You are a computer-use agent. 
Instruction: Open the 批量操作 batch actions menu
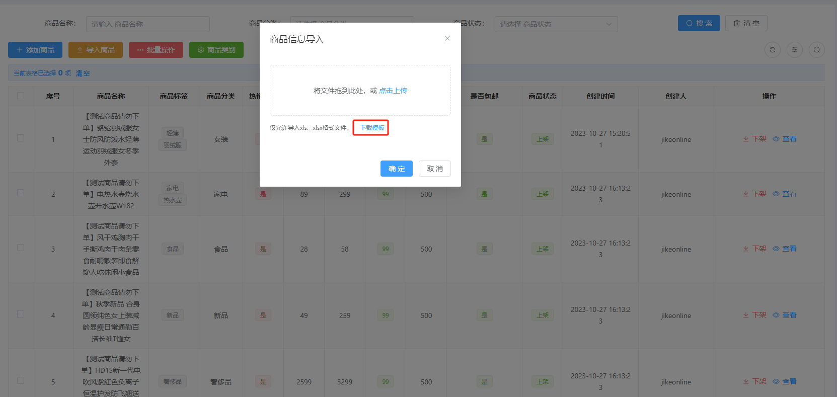point(156,50)
